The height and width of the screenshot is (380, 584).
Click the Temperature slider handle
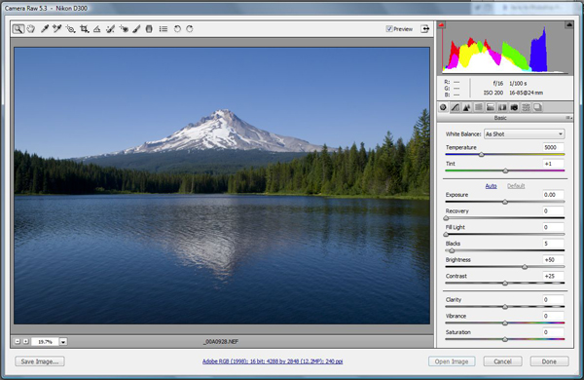[x=481, y=154]
